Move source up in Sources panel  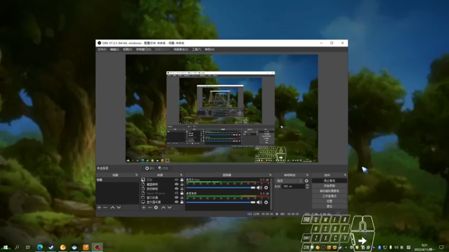pos(163,207)
